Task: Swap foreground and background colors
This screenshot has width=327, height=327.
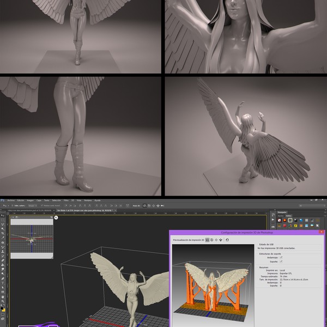Action: coord(4,305)
